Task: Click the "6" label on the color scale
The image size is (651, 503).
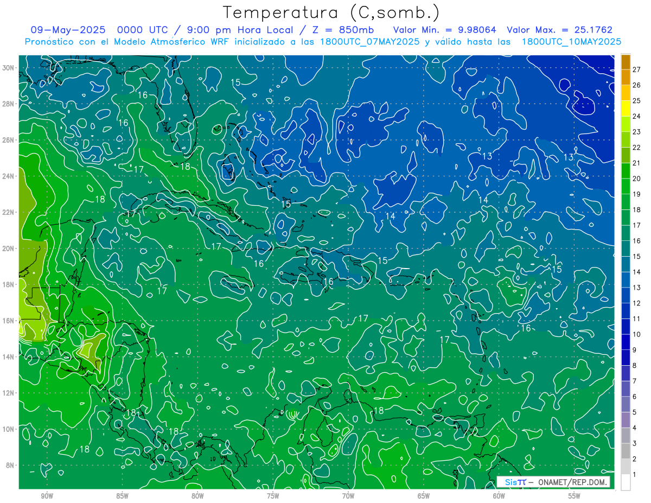Action: tap(635, 397)
